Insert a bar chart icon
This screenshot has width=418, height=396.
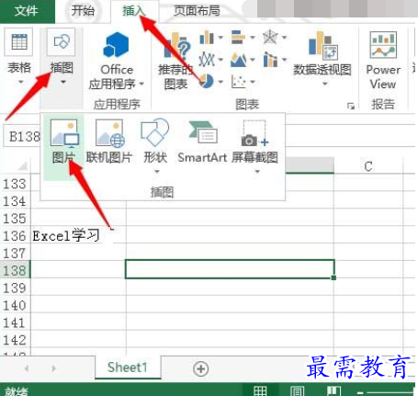pos(238,38)
